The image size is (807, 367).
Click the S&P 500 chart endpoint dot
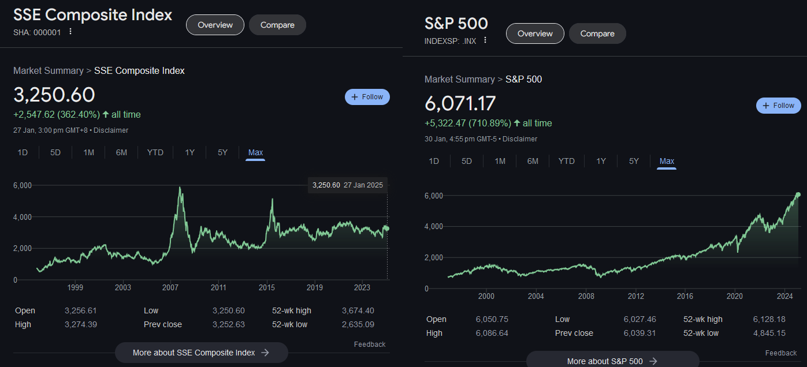coord(798,195)
